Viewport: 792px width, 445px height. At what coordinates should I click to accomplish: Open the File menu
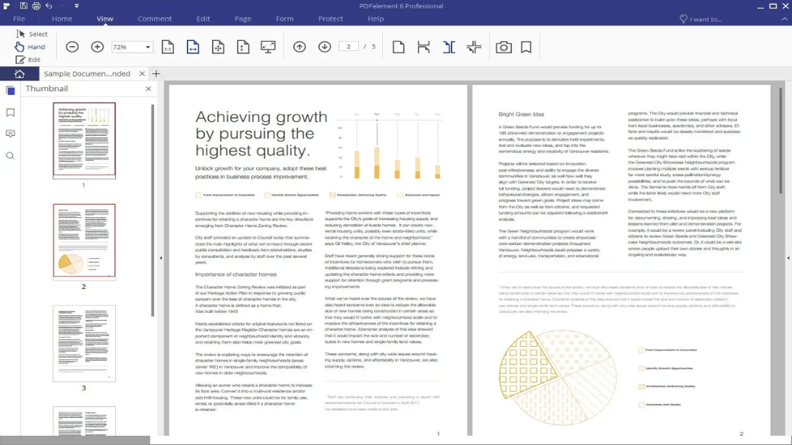[x=19, y=19]
